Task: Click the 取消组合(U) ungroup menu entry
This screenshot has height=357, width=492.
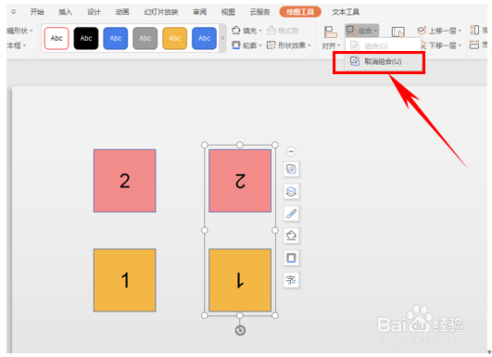Action: [383, 61]
